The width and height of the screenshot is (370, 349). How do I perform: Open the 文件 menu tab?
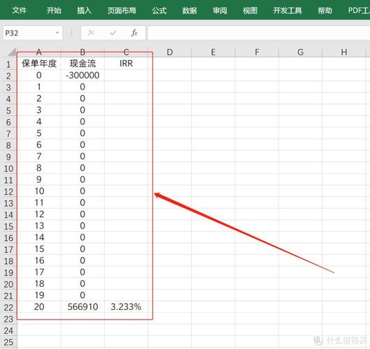20,10
